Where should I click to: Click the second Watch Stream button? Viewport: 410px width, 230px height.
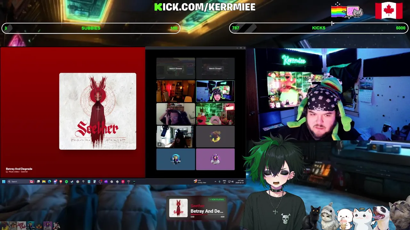(x=215, y=68)
